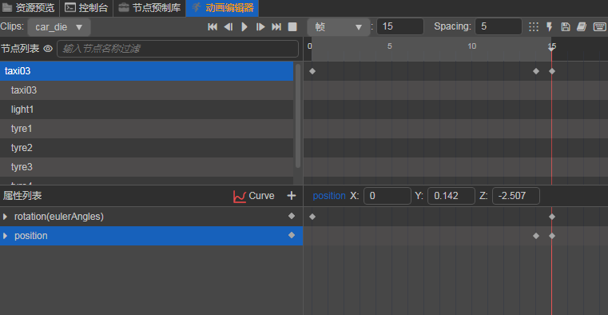Jump to the last frame

click(x=276, y=26)
